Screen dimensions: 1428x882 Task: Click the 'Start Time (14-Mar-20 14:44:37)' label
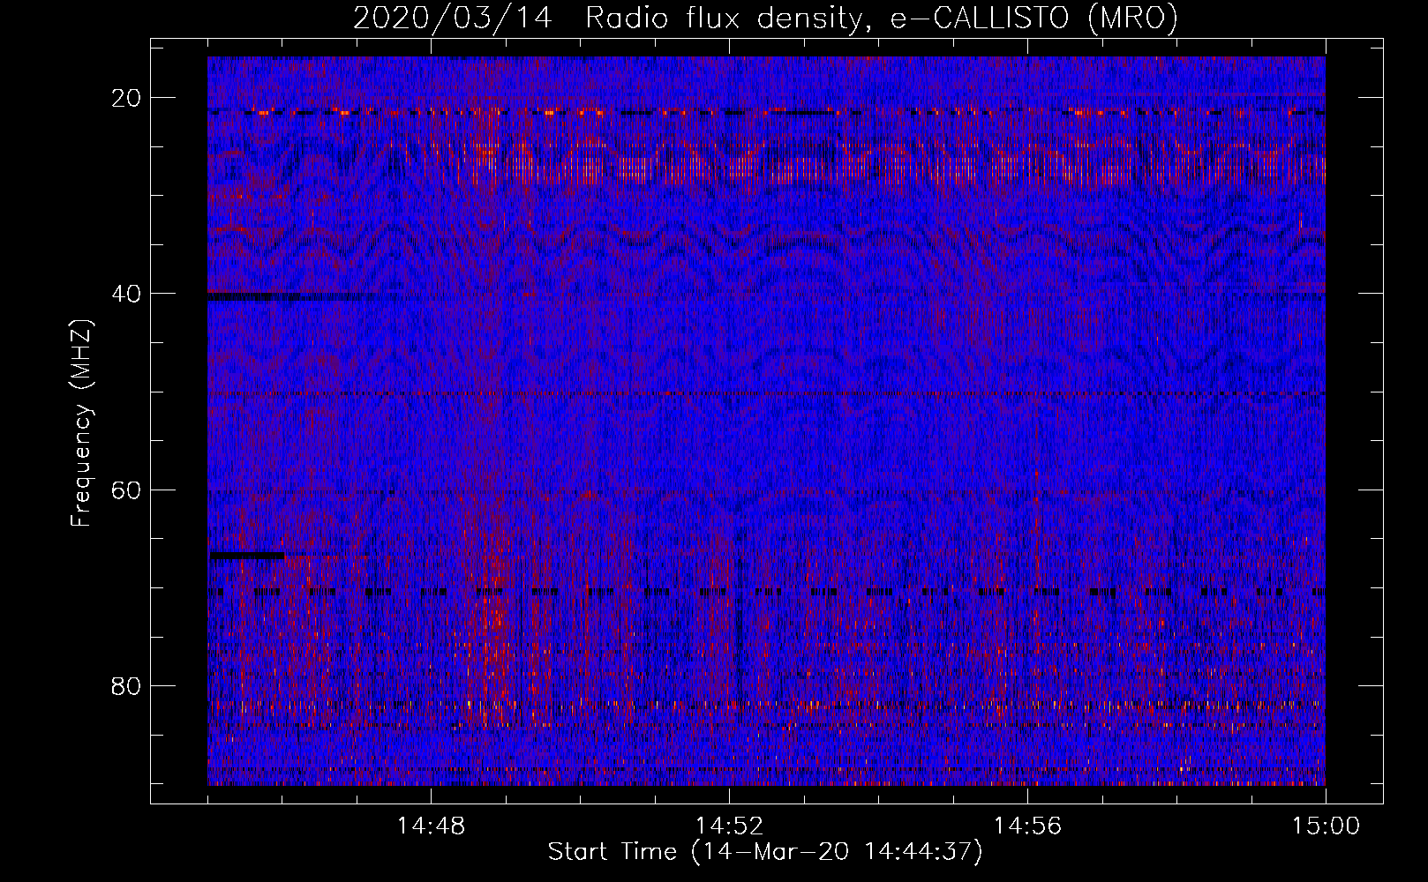[765, 852]
